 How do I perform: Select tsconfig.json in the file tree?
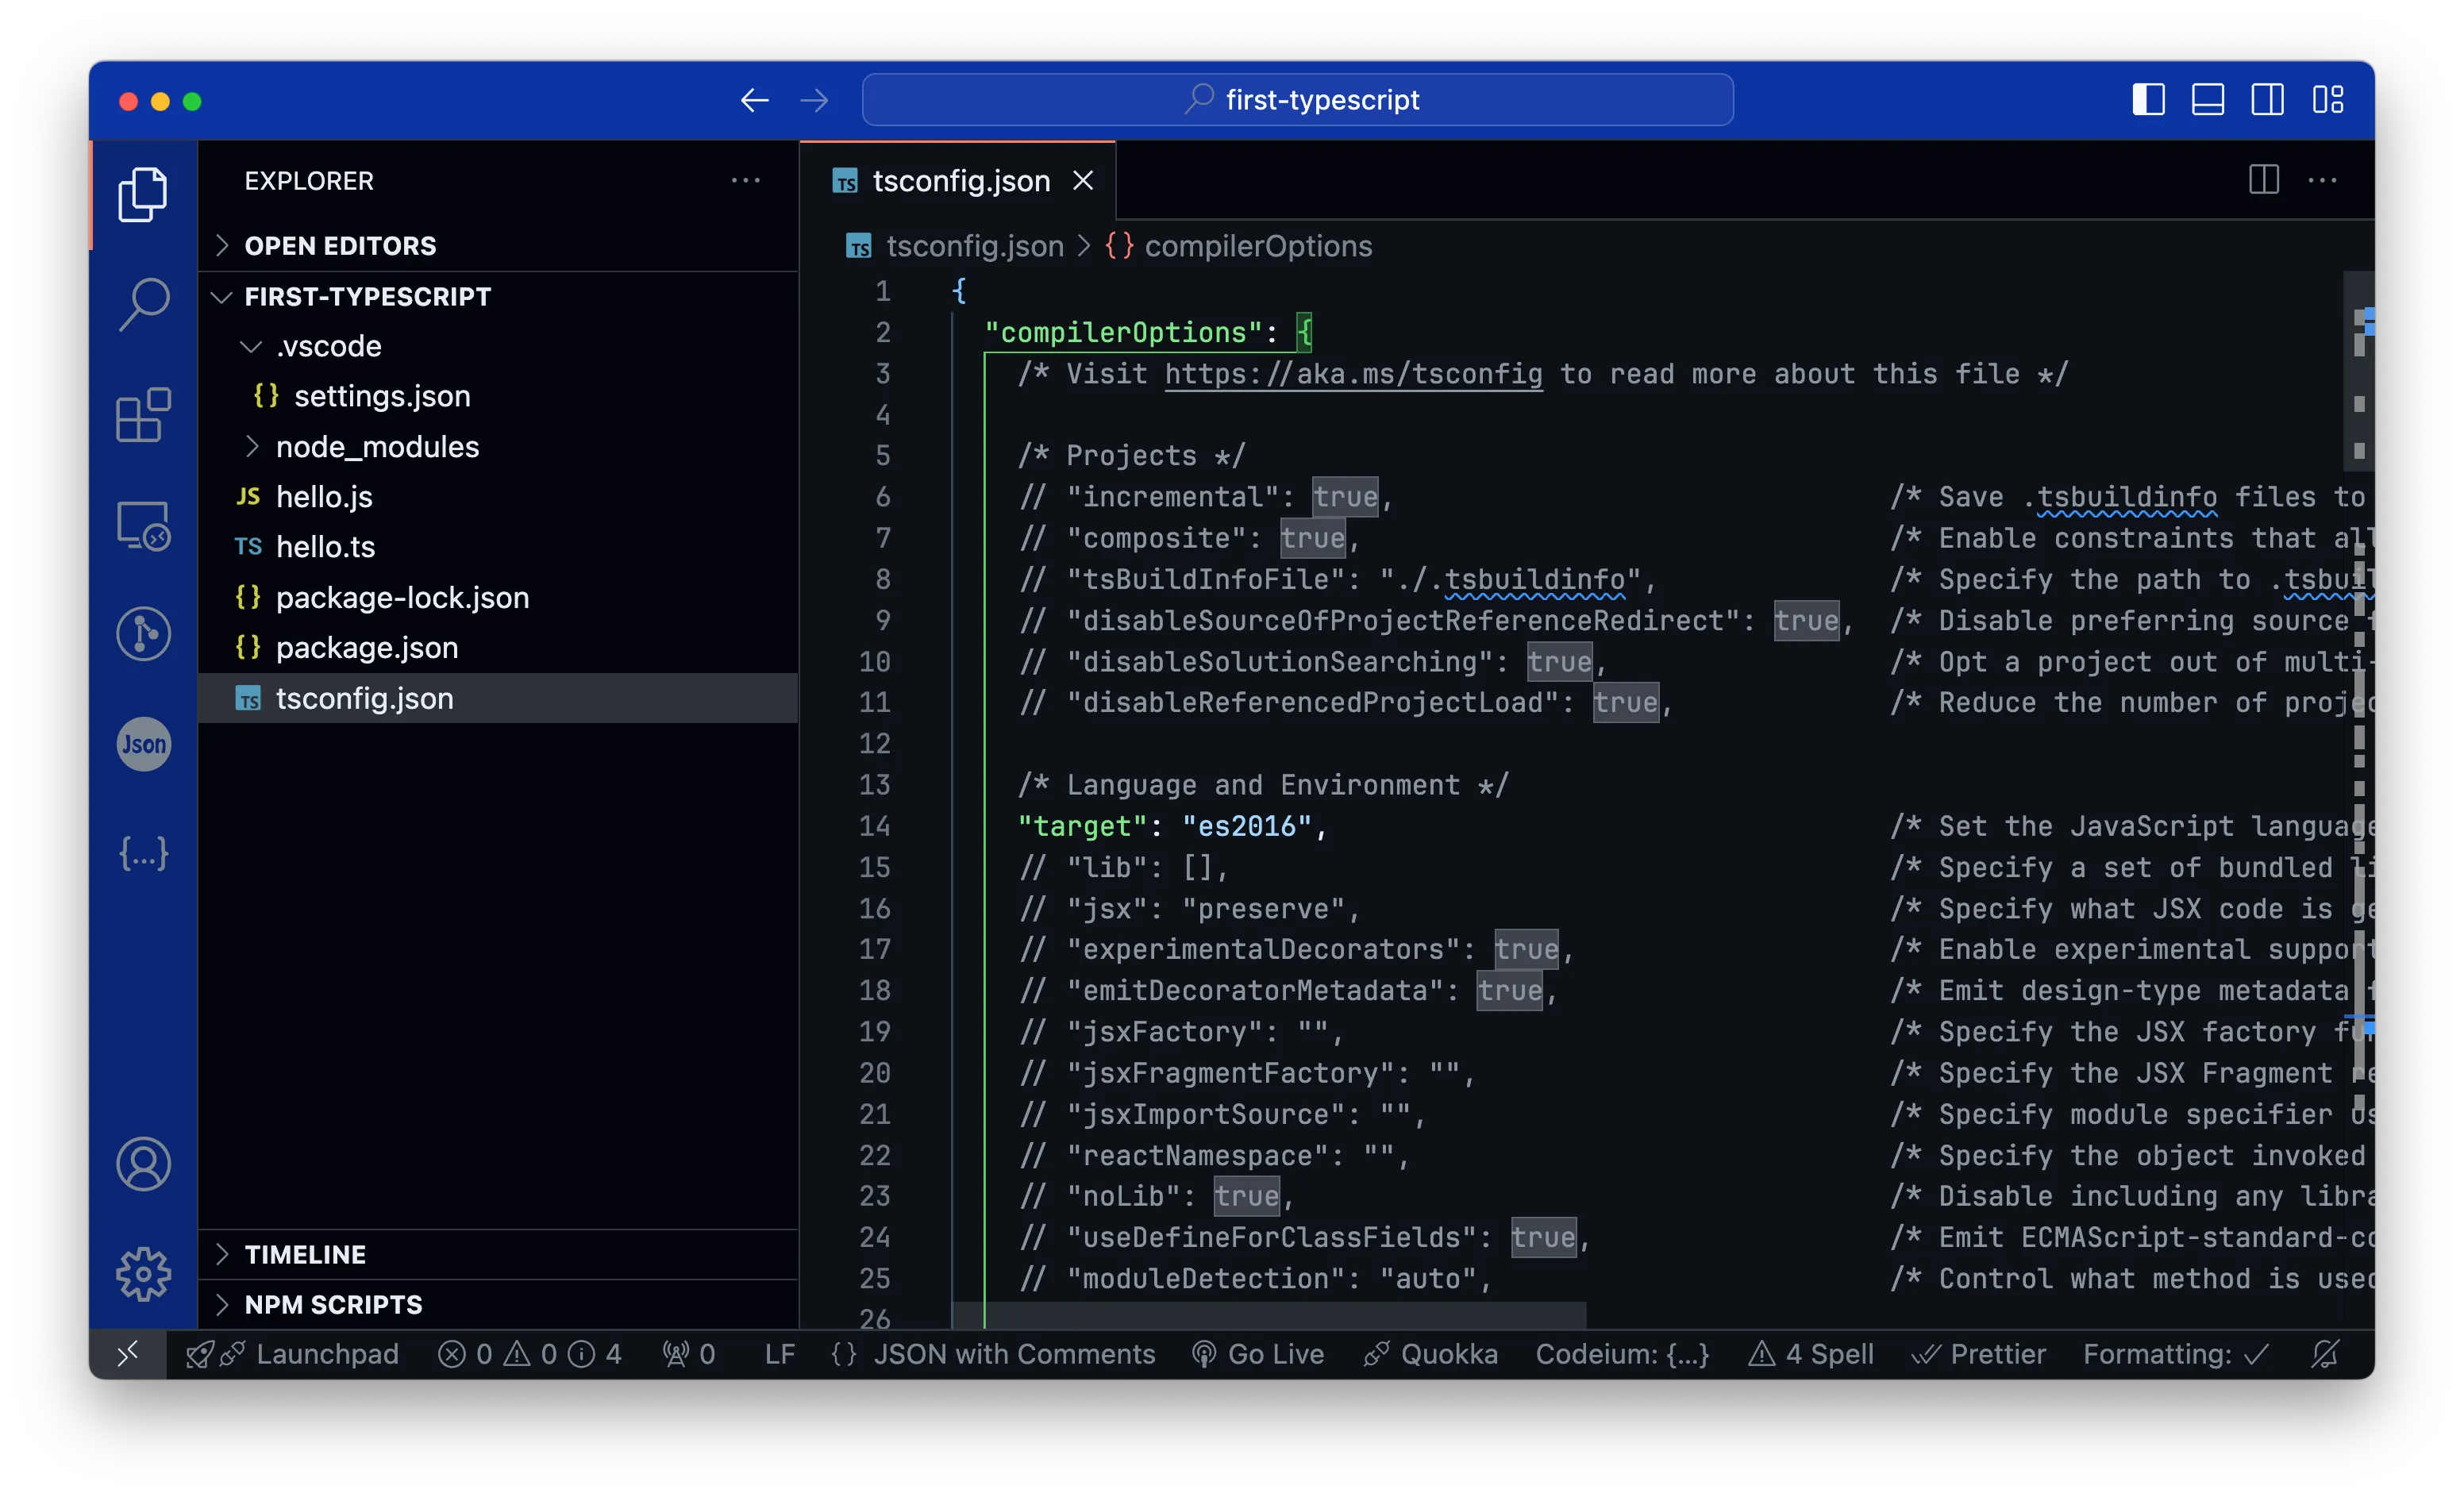(x=498, y=698)
